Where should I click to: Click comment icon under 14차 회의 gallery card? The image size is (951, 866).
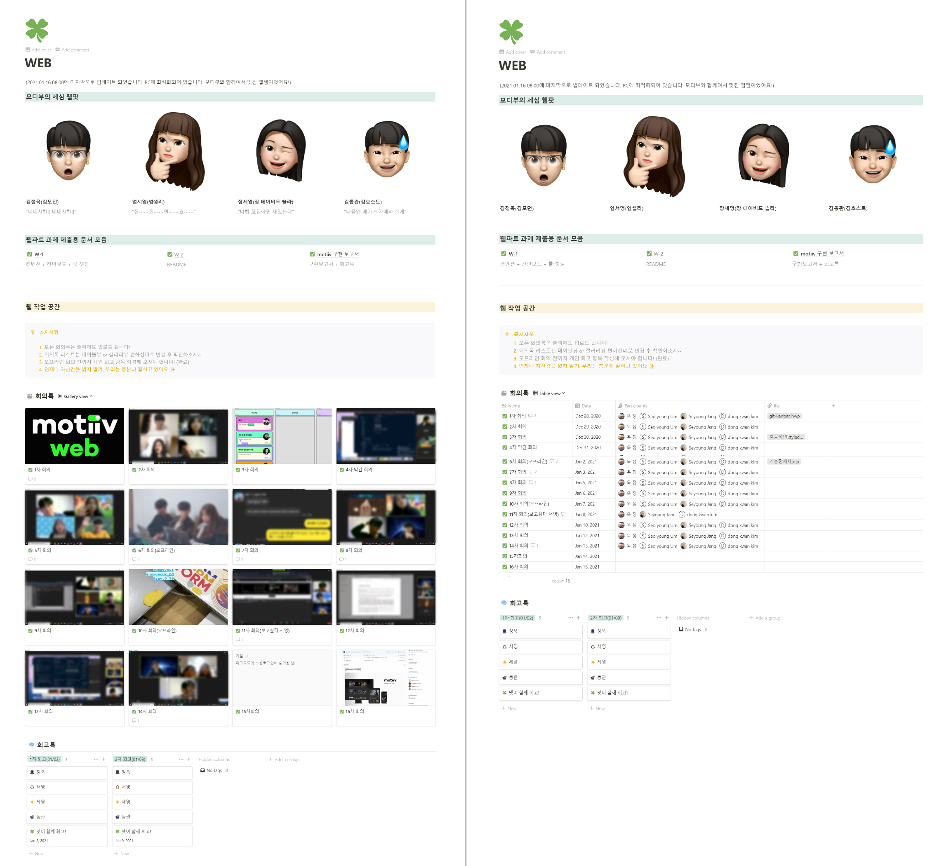[134, 720]
